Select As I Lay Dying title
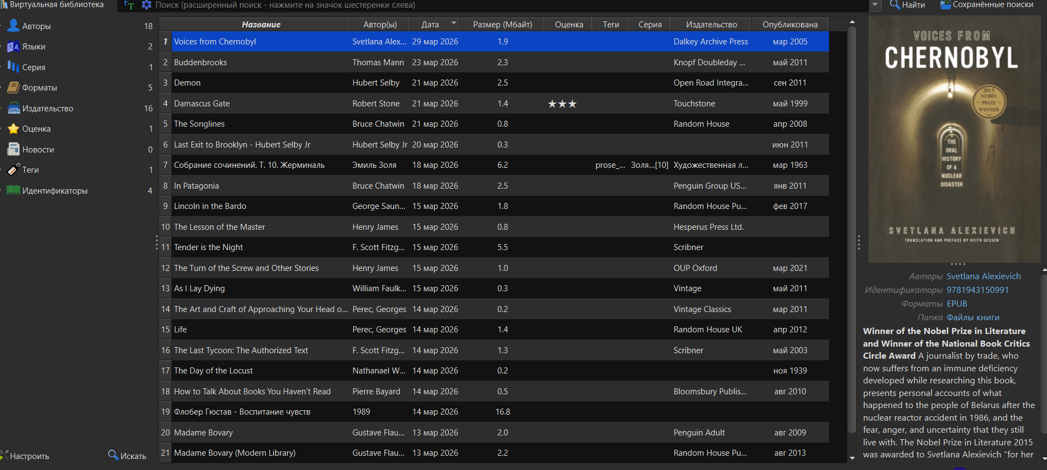This screenshot has height=470, width=1047. (x=199, y=288)
